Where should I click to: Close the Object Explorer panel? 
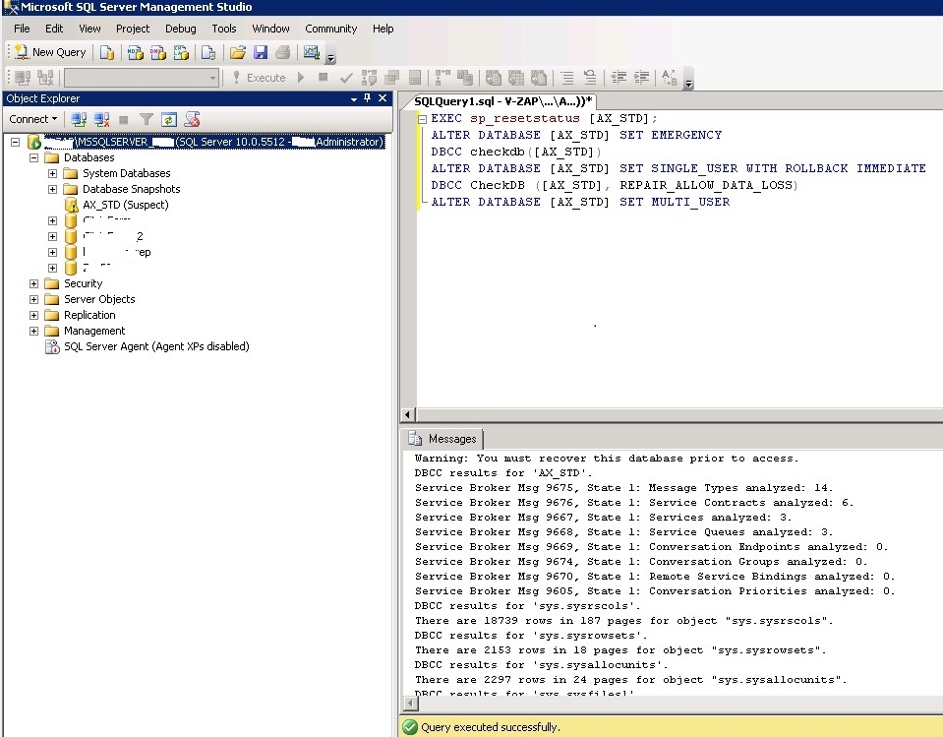(x=383, y=98)
